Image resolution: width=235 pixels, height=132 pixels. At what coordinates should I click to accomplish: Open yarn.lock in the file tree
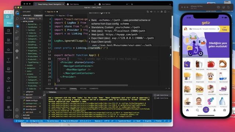tap(29, 112)
